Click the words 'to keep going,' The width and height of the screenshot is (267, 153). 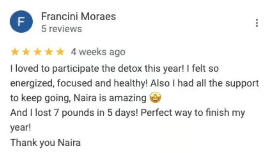pos(41,98)
